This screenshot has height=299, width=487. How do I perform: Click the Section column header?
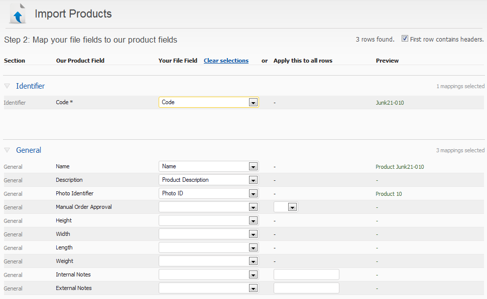click(x=15, y=61)
